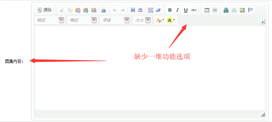
Task: Insert an anchor with the flag icon
Action: (x=250, y=10)
